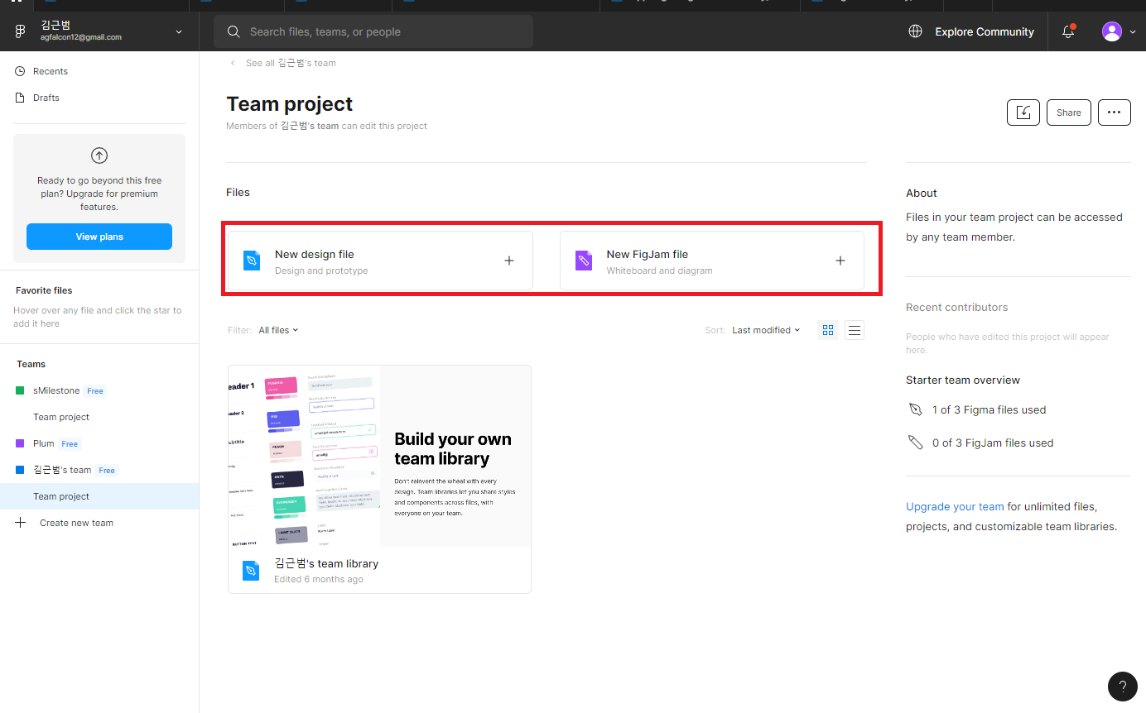Click the blue 김근범's team color square
Screen dimensions: 1146x713
point(21,470)
